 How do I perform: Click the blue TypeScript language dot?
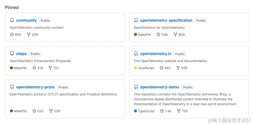coord(135,111)
